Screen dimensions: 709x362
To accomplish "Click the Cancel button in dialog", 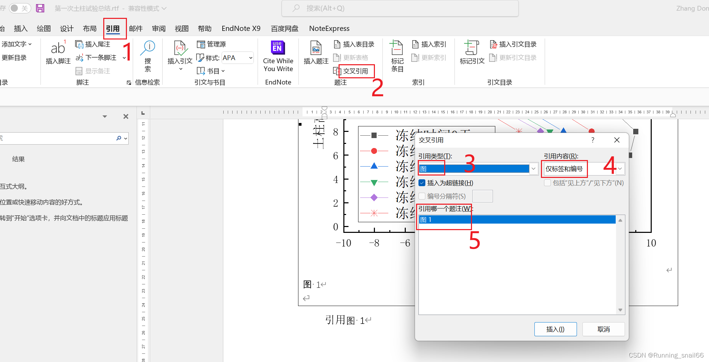I will (x=603, y=329).
